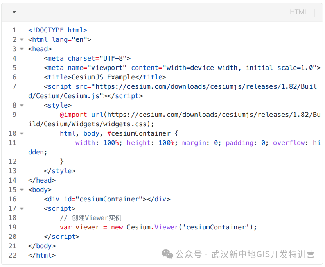Click the @import keyword

(x=74, y=115)
